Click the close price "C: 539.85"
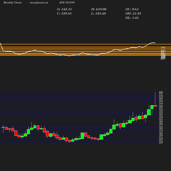The width and height of the screenshot is (171, 171). (x=64, y=14)
